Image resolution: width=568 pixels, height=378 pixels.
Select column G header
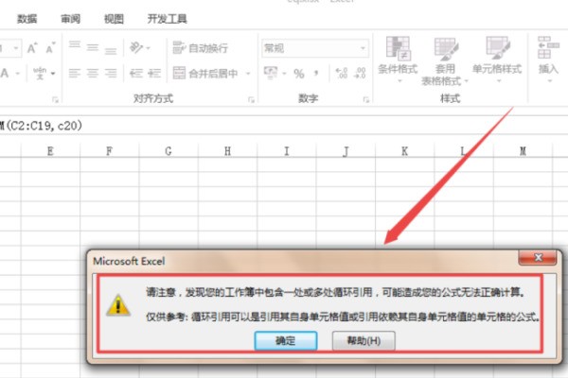(x=169, y=151)
